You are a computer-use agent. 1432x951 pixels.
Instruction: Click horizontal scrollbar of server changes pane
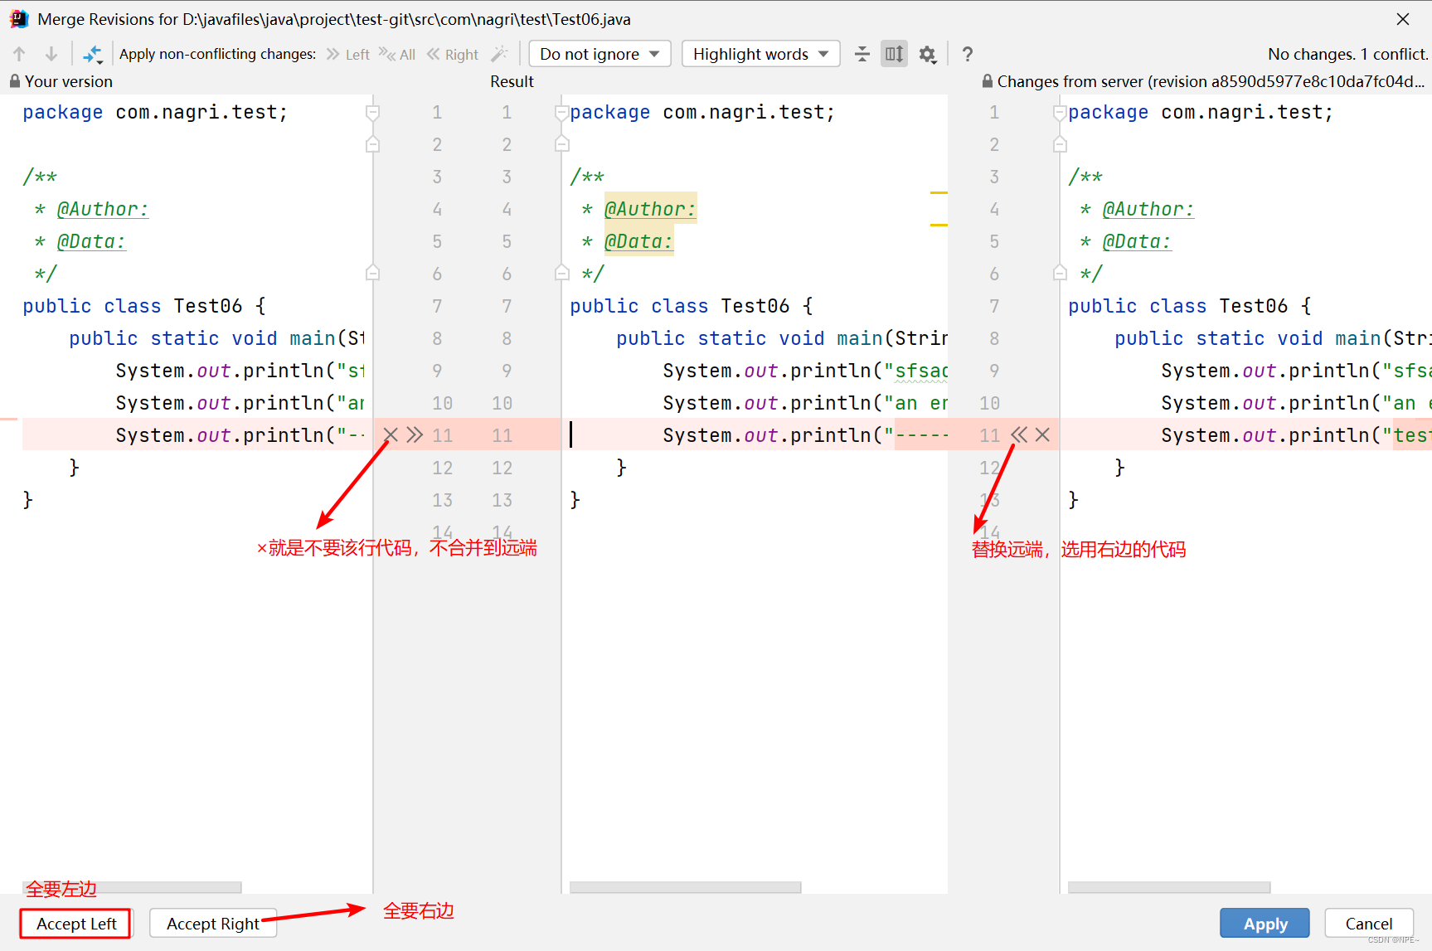point(1169,887)
